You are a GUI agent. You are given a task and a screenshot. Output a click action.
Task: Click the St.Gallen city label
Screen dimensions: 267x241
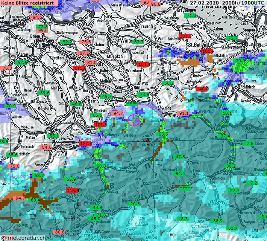click(197, 45)
